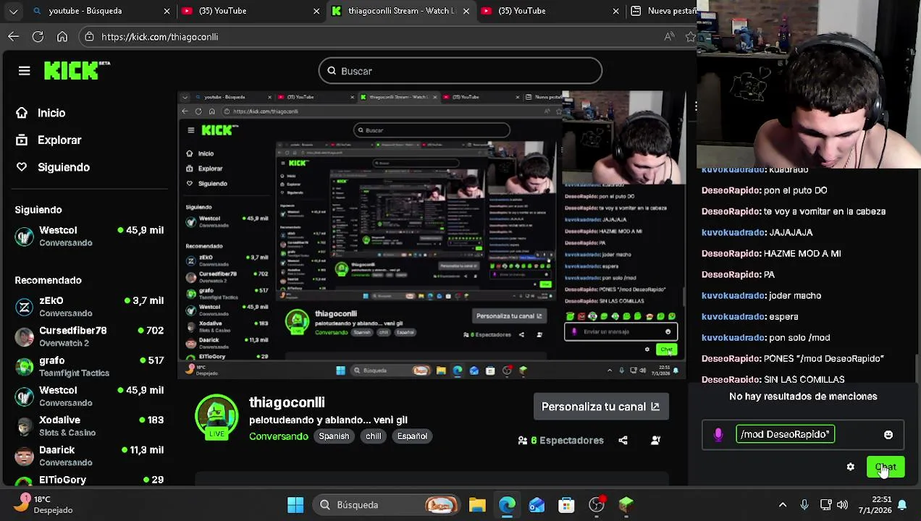Open Siguiendo in the sidebar

63,167
